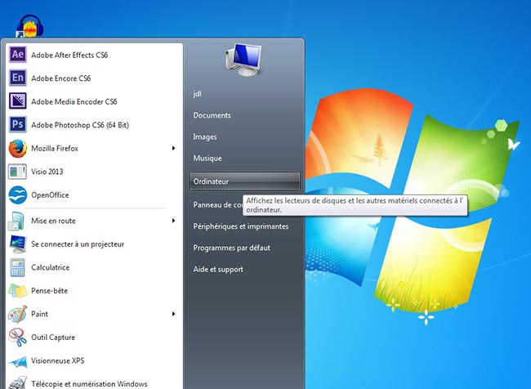Click Adobe Photoshop CS6 (64 Bit) label
This screenshot has height=389, width=531.
pos(80,125)
